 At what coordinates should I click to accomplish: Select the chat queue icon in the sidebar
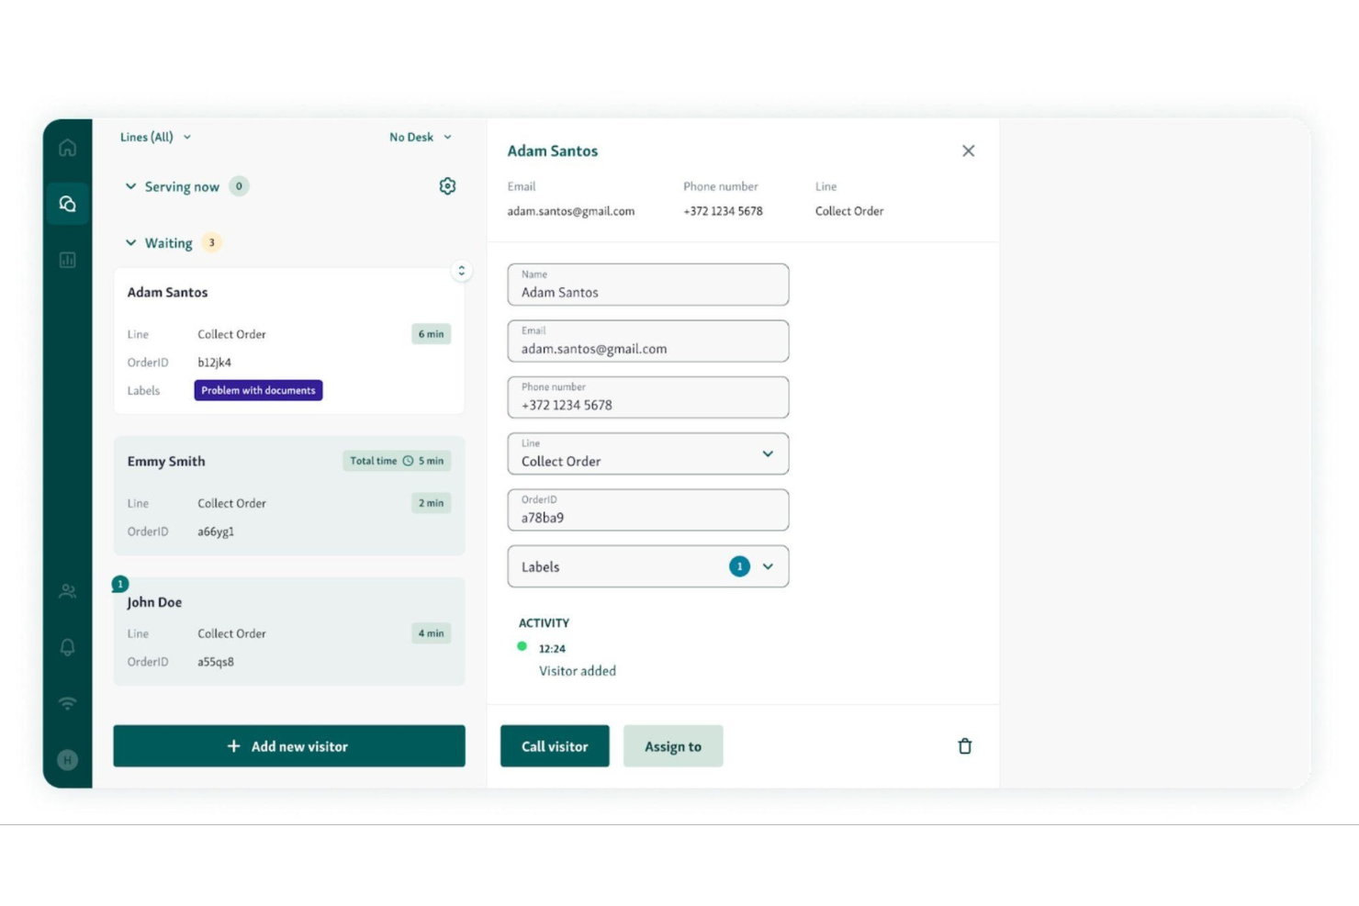[67, 203]
